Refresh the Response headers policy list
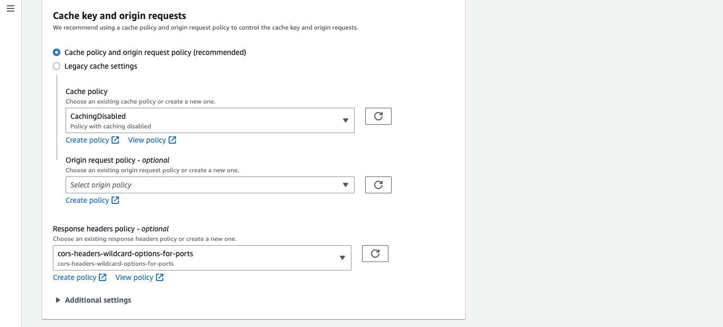The image size is (723, 327). [375, 253]
